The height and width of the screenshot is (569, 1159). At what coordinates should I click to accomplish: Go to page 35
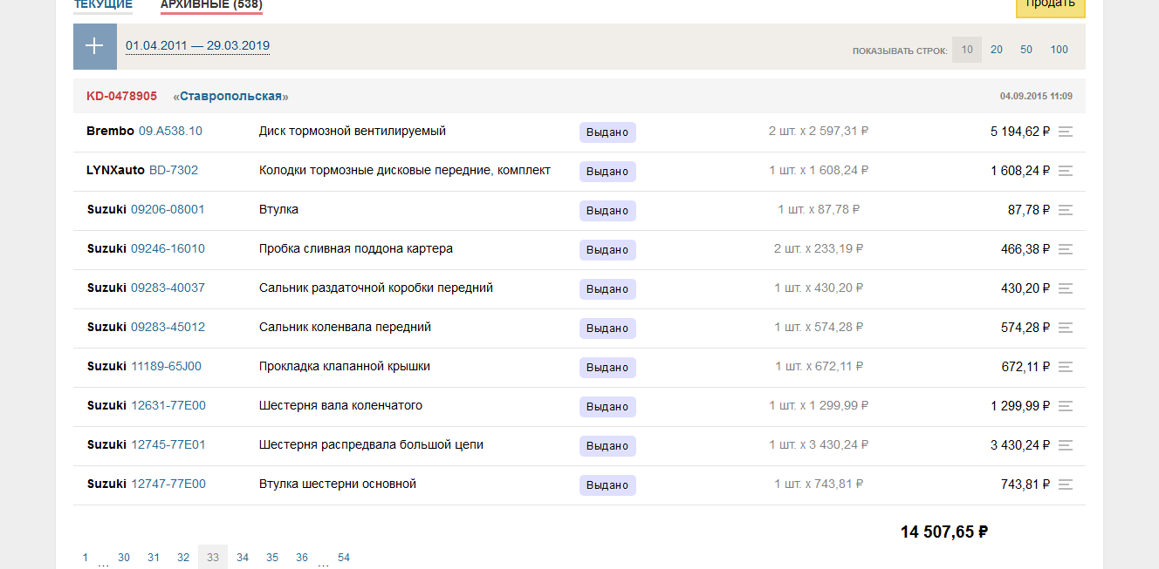point(272,558)
